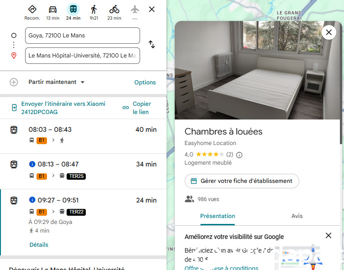Dismiss the Google visibility promotion
Viewport: 344px width, 270px height.
(328, 235)
